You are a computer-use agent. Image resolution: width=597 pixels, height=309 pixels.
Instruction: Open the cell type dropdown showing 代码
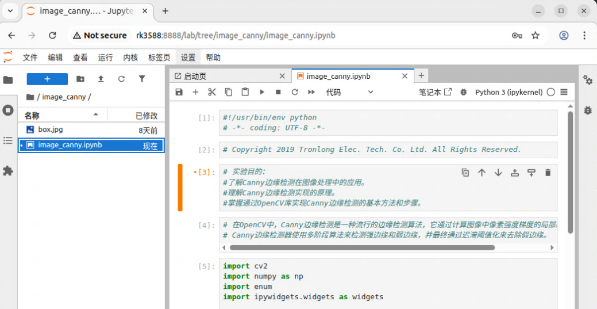[x=349, y=92]
